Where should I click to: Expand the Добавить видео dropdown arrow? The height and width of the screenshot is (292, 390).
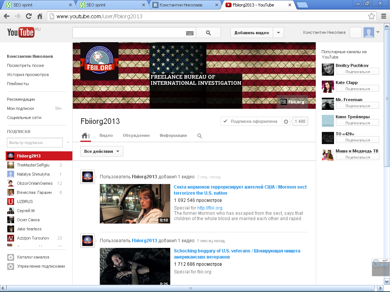click(278, 33)
